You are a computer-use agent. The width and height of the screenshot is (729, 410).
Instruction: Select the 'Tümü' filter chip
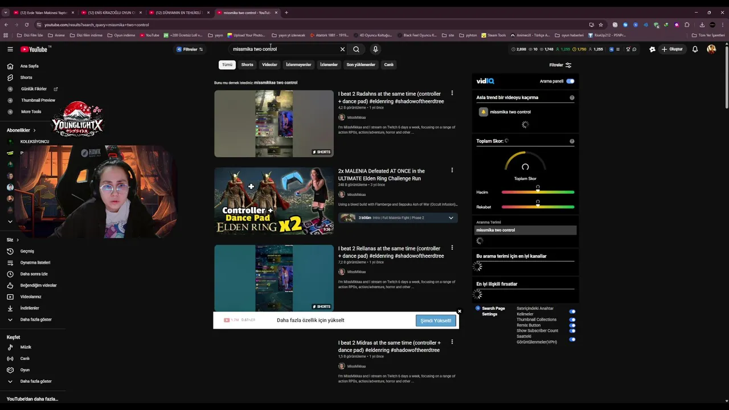(x=227, y=65)
